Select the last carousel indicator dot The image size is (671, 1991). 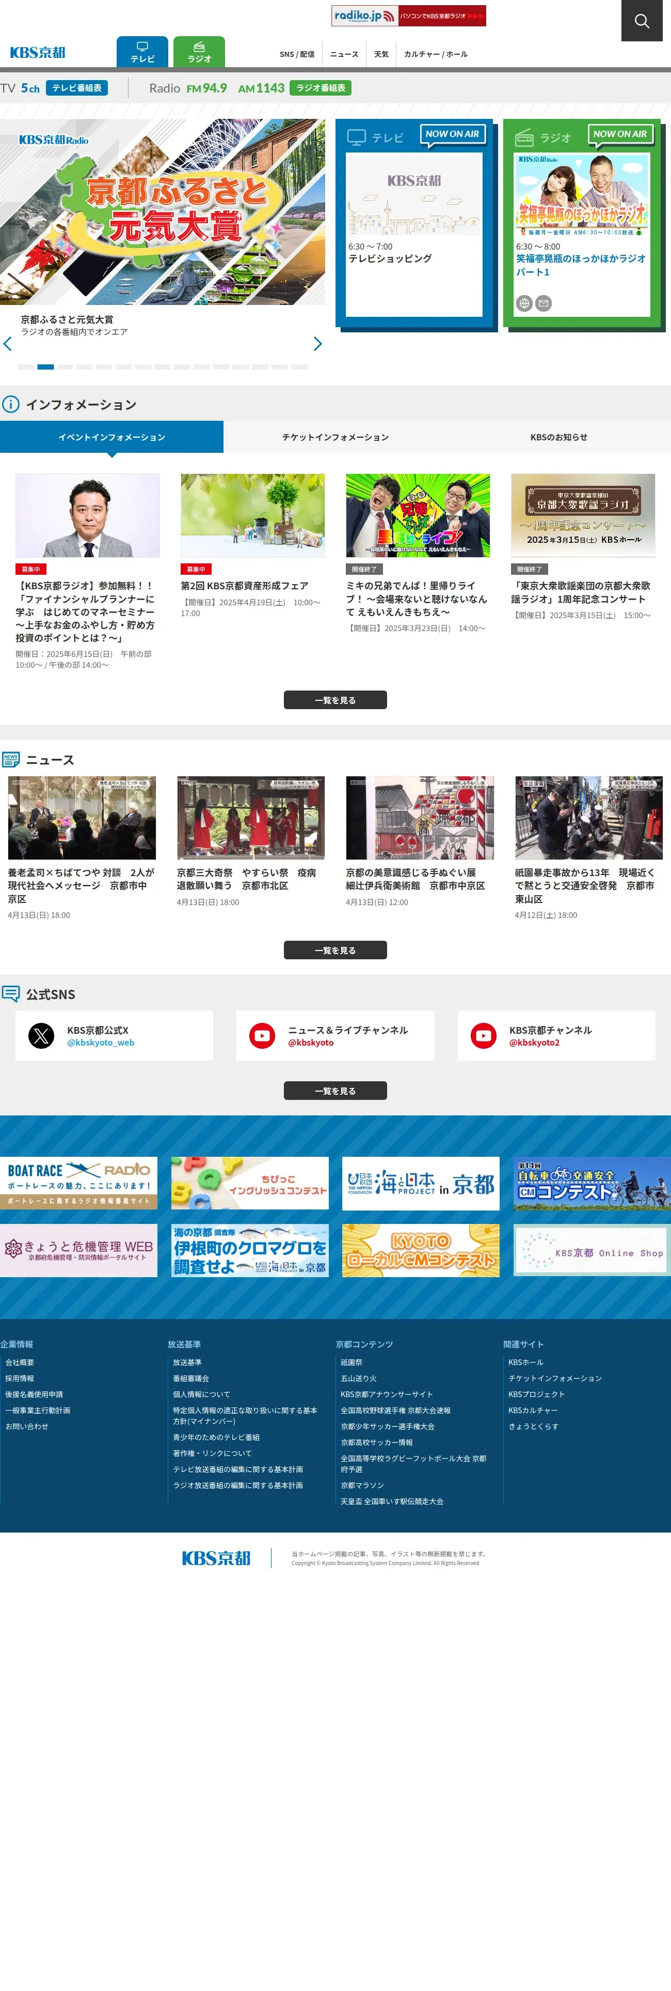tap(299, 366)
